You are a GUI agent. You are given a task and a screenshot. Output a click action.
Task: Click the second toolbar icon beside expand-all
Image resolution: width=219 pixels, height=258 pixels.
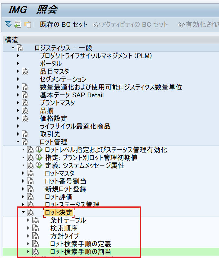[18, 24]
